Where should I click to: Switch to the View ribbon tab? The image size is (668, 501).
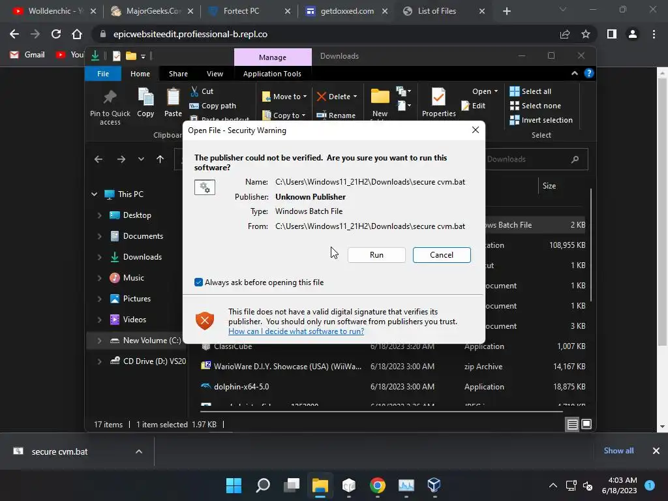[215, 74]
